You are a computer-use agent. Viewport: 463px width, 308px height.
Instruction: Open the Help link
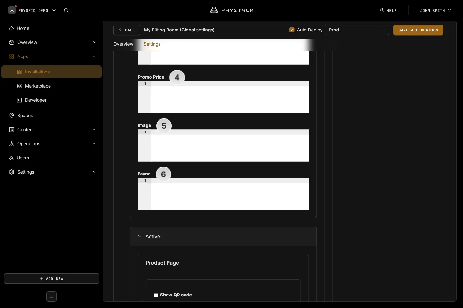tap(388, 10)
